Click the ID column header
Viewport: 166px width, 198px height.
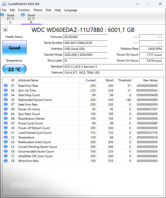(x=13, y=80)
